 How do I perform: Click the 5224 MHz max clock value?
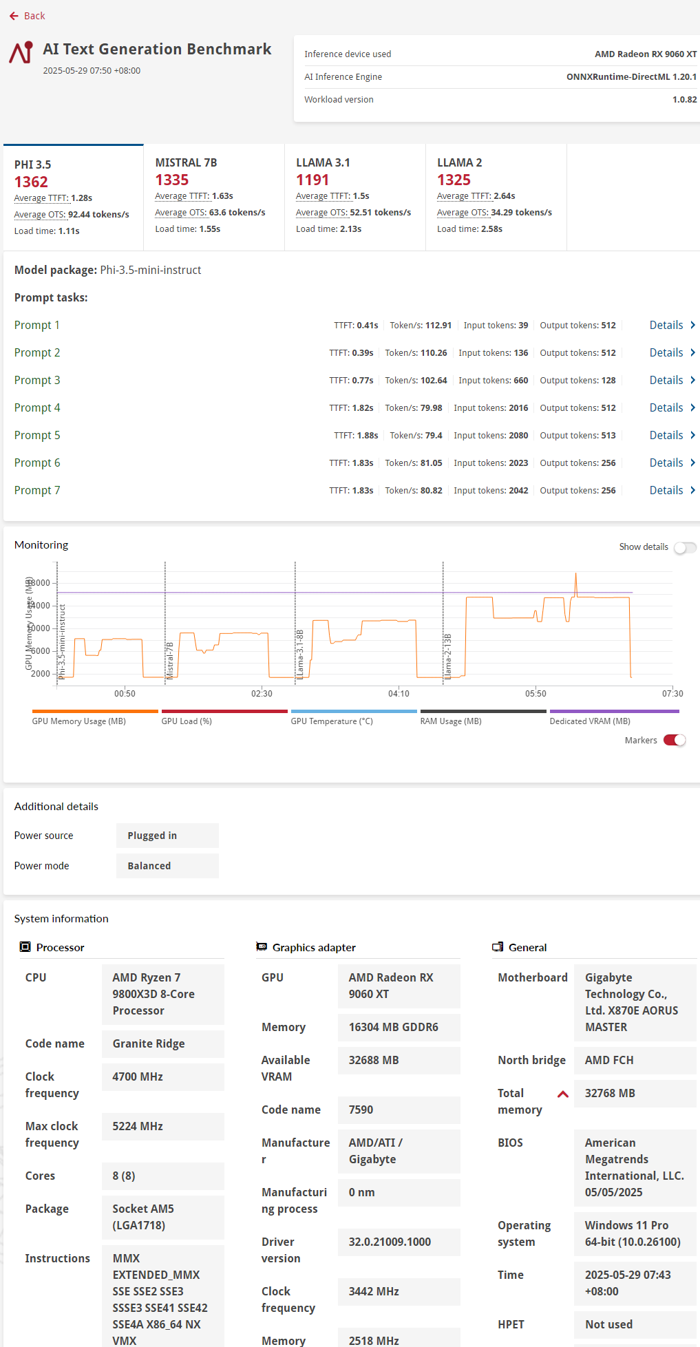163,1126
